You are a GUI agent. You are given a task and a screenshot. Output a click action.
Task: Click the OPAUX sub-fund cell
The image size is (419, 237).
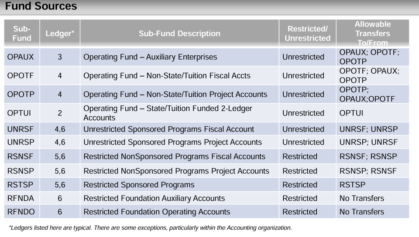21,57
